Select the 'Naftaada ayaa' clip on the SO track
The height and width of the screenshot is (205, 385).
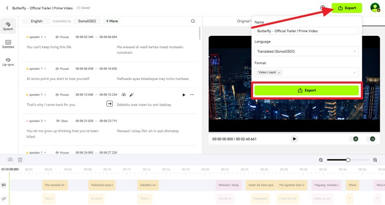point(102,185)
